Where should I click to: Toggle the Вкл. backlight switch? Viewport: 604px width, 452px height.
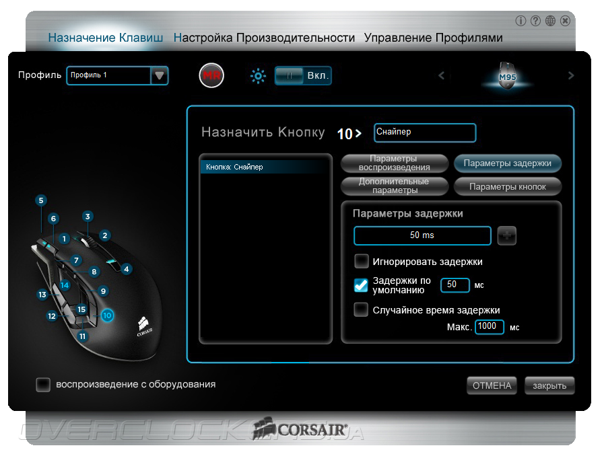pos(303,75)
